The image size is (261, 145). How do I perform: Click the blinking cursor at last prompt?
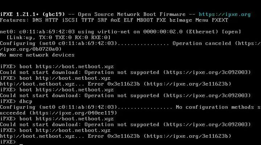[21, 142]
